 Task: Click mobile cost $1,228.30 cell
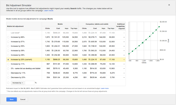coord(56,51)
